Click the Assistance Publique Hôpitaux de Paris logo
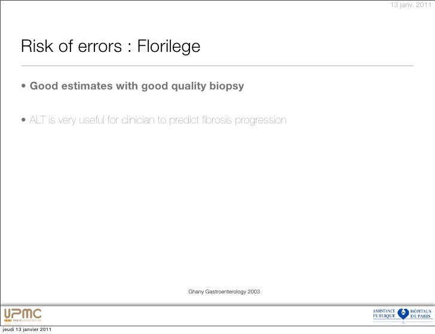This screenshot has width=435, height=334. point(403,314)
